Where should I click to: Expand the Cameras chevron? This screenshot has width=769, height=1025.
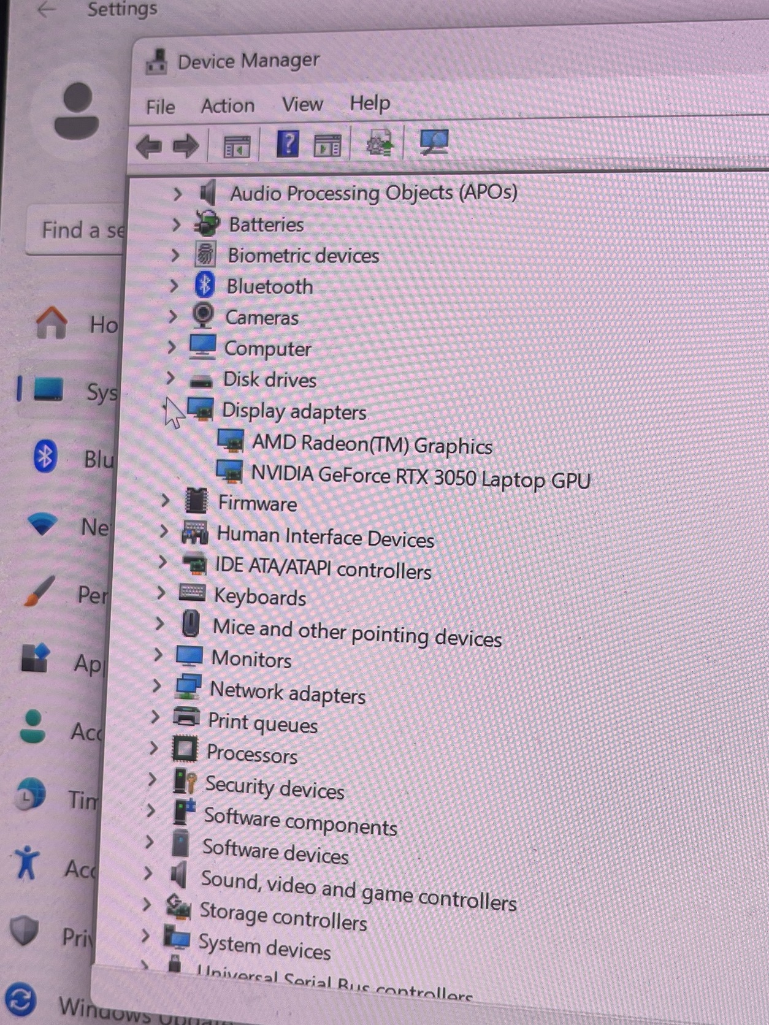(173, 316)
